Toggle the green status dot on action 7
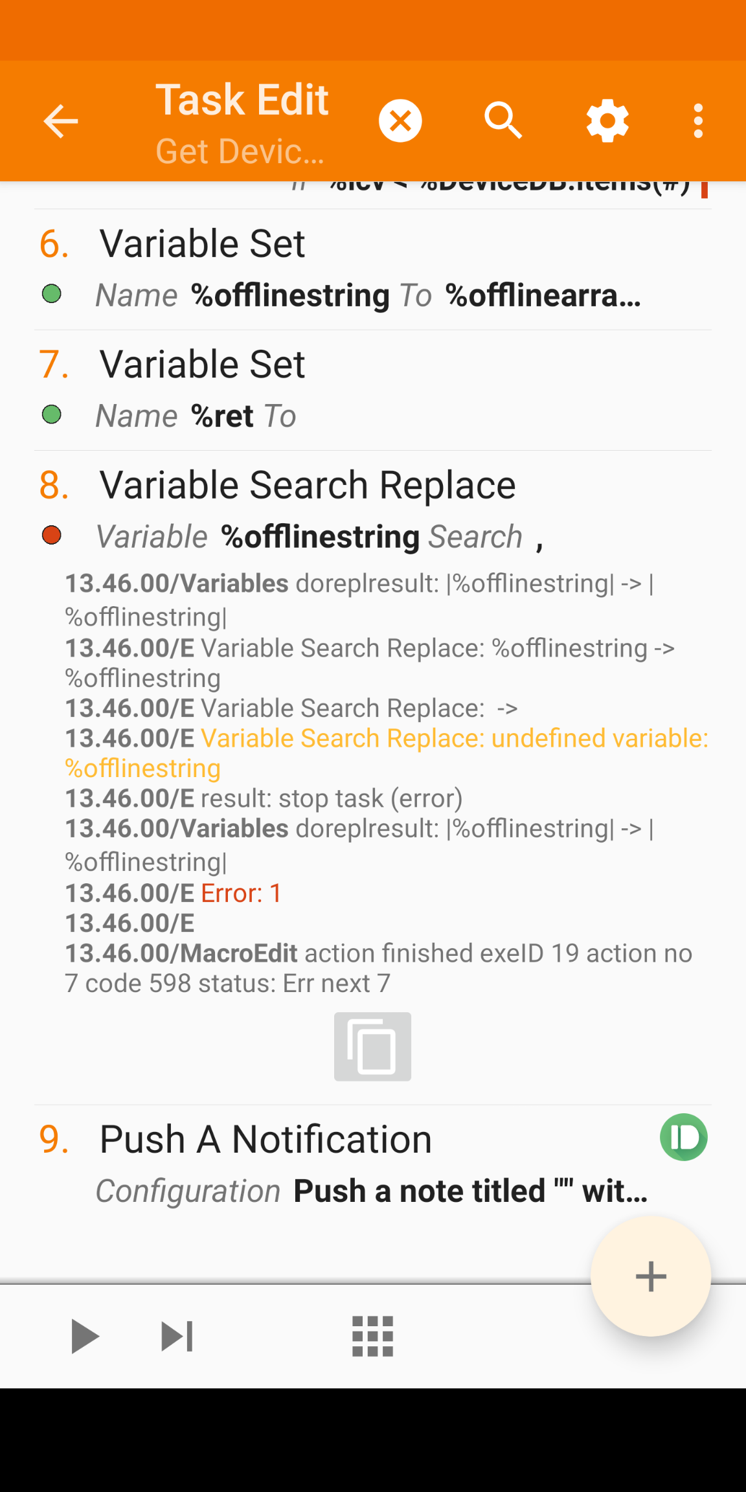 pos(52,415)
